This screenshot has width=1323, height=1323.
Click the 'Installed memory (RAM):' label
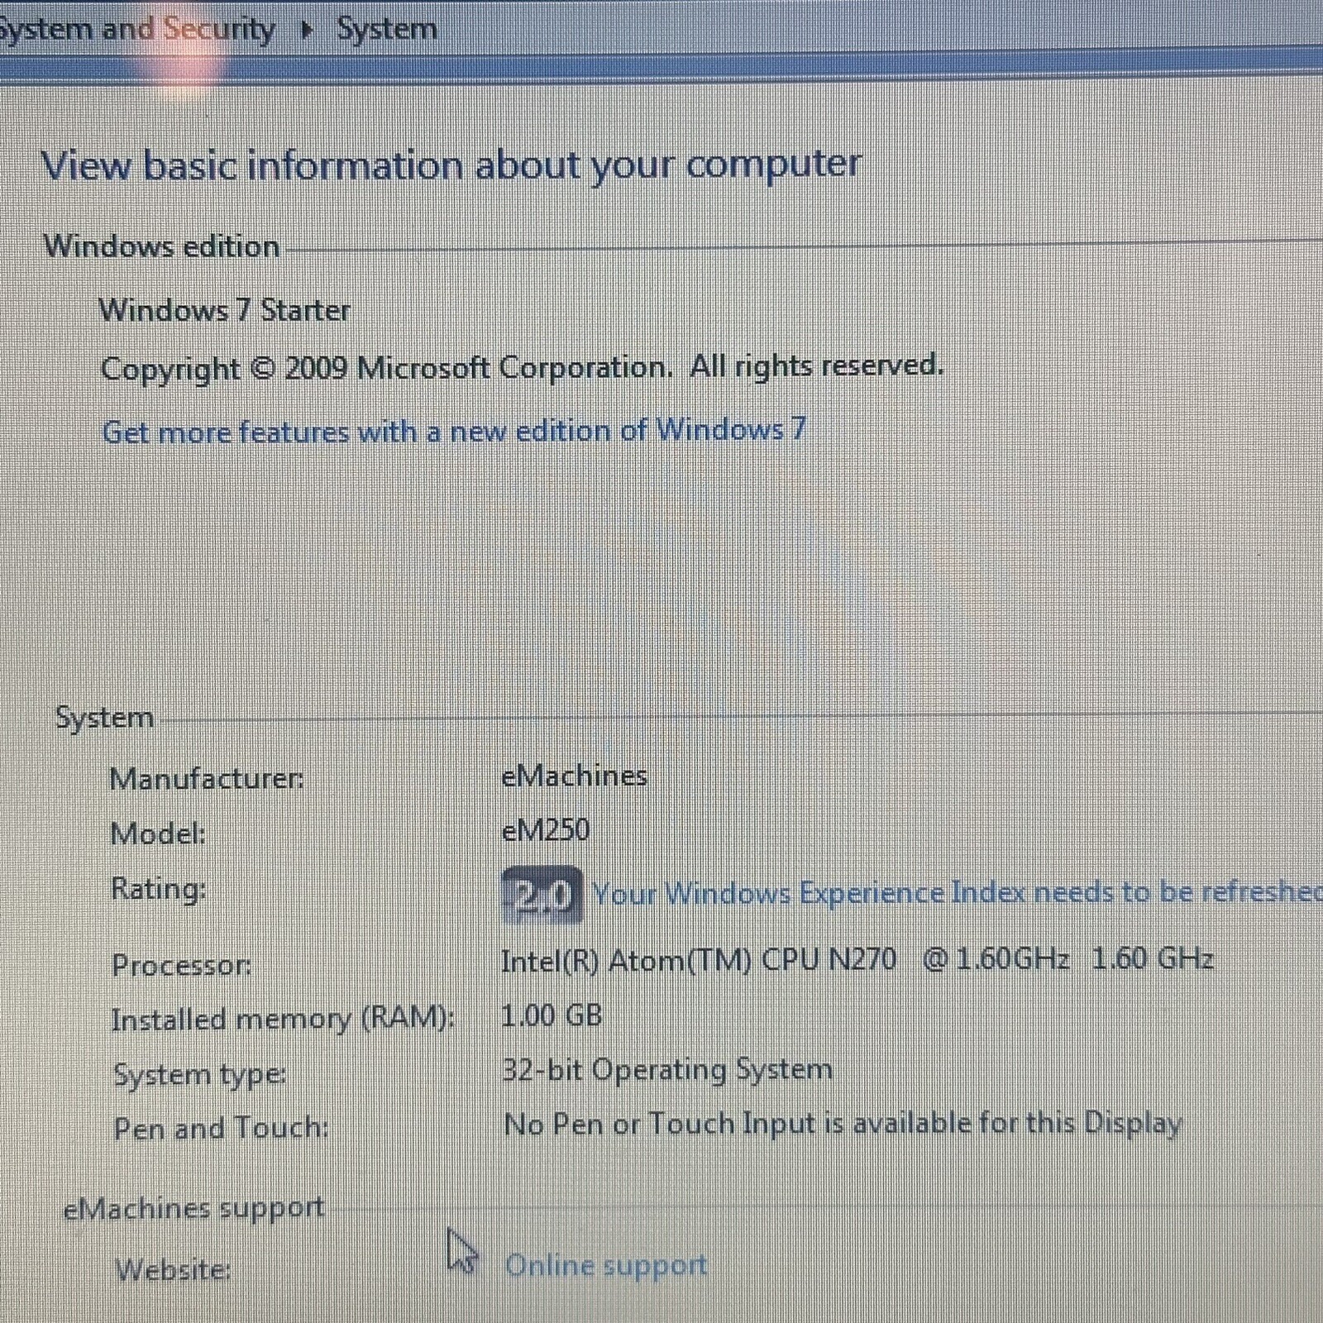[x=284, y=1020]
